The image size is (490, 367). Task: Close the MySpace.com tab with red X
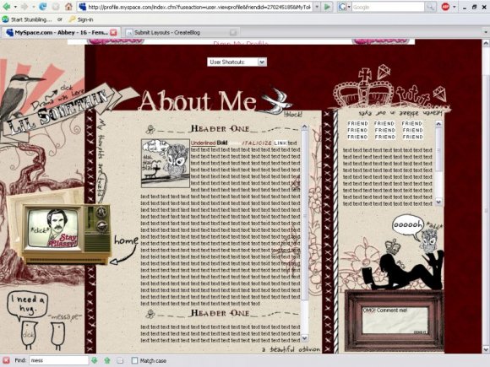pos(113,32)
